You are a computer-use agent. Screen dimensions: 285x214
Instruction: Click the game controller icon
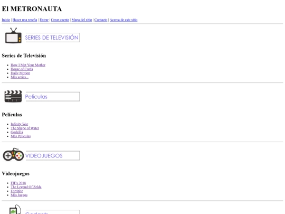click(x=13, y=155)
